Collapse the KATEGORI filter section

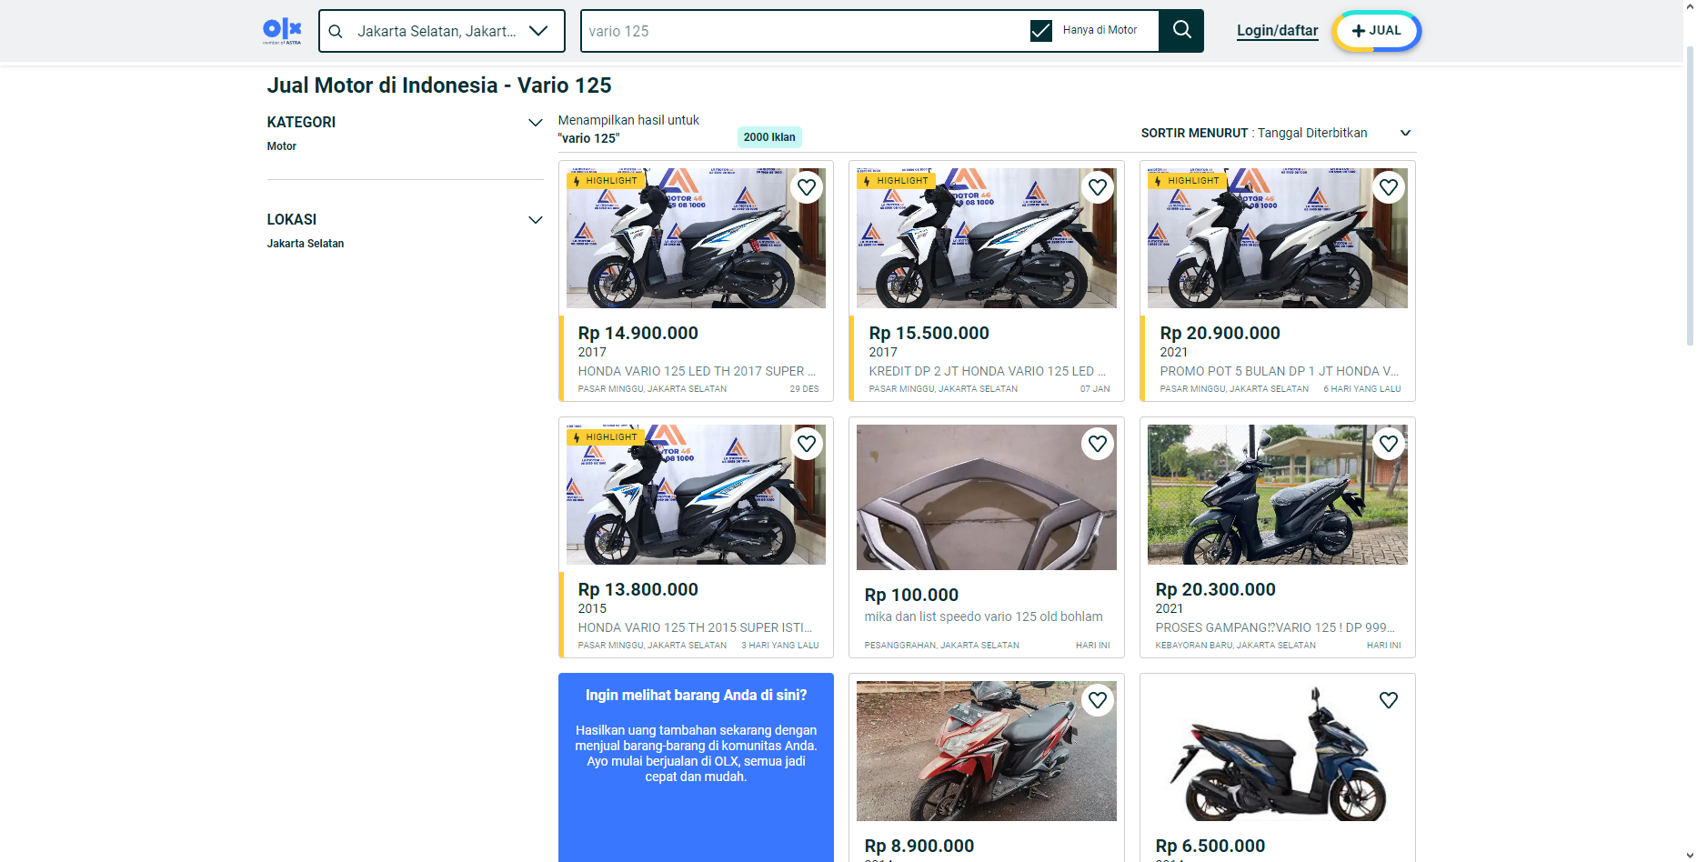[536, 123]
